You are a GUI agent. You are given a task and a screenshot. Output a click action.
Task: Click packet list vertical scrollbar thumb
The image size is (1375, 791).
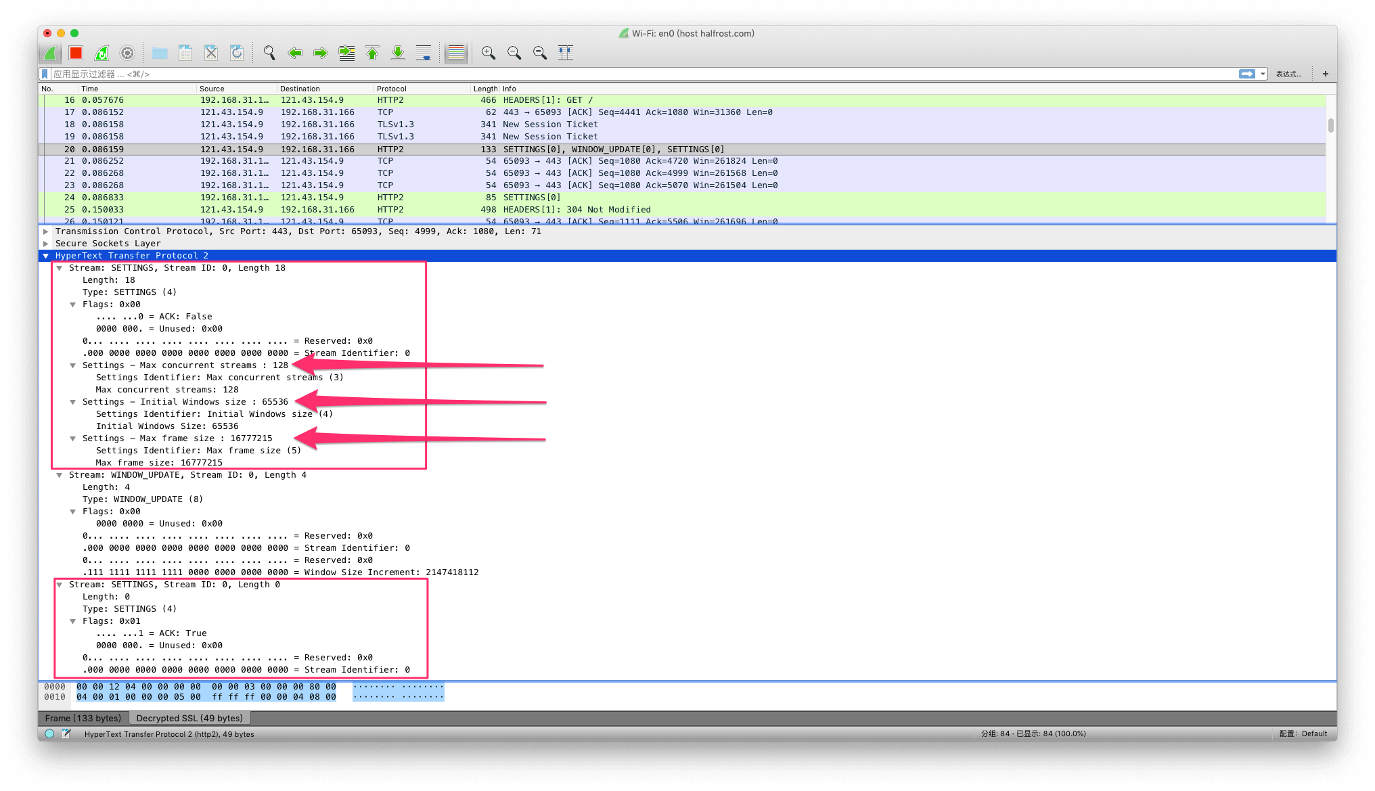[x=1330, y=126]
